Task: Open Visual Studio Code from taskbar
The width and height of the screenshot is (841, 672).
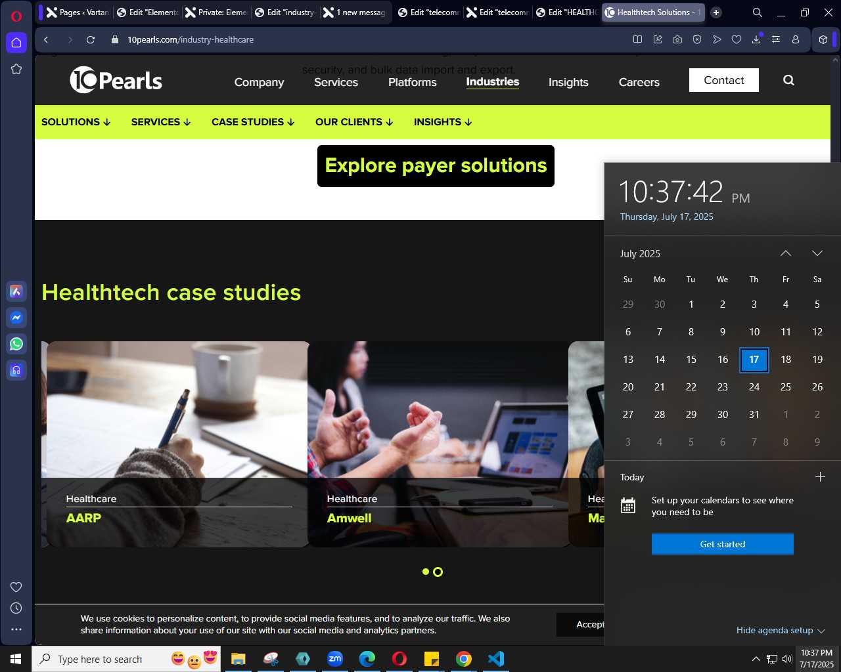Action: [x=496, y=659]
